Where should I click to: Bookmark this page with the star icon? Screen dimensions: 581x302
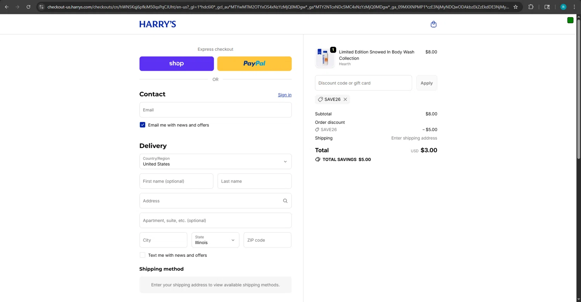516,7
